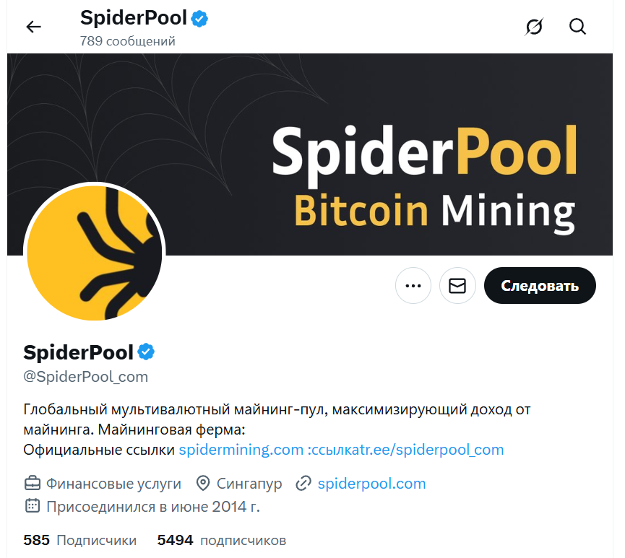Click the envelope message icon
The image size is (625, 558).
click(457, 286)
